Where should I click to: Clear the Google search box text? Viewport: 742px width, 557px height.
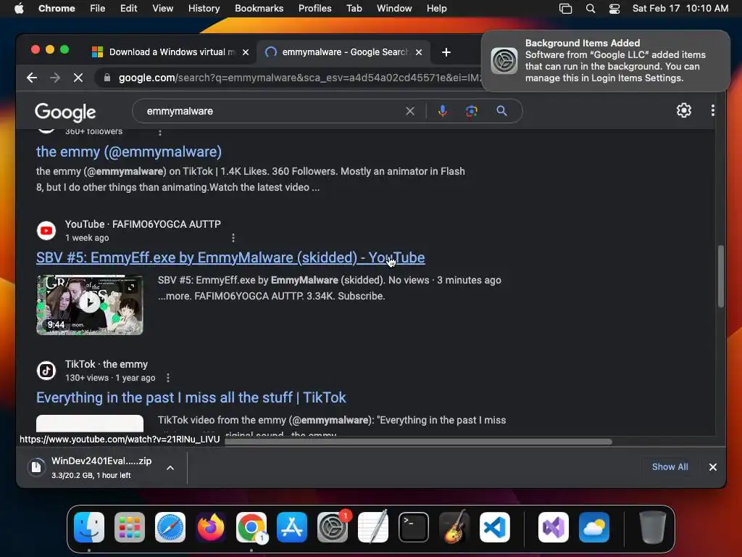(x=410, y=111)
